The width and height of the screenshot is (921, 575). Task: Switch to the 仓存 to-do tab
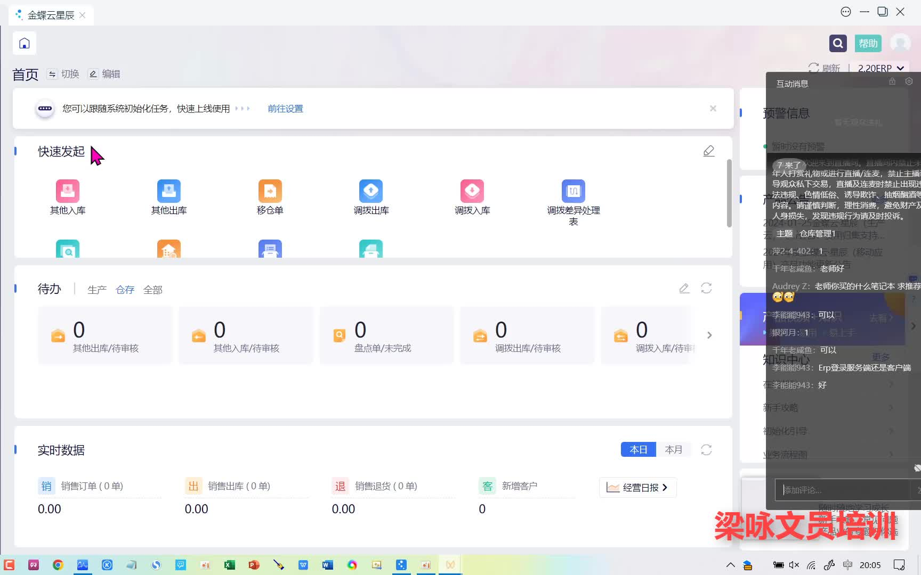(125, 290)
